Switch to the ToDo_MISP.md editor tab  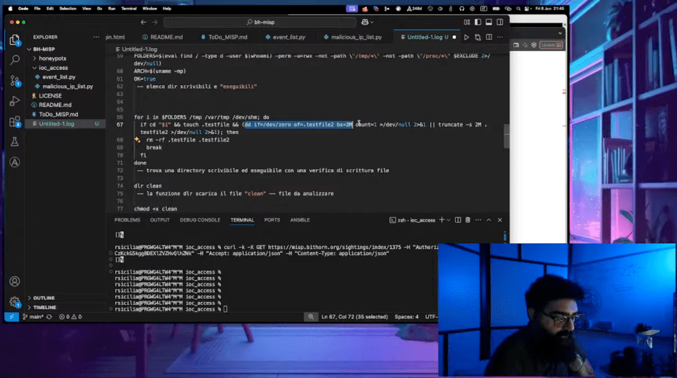pos(224,37)
